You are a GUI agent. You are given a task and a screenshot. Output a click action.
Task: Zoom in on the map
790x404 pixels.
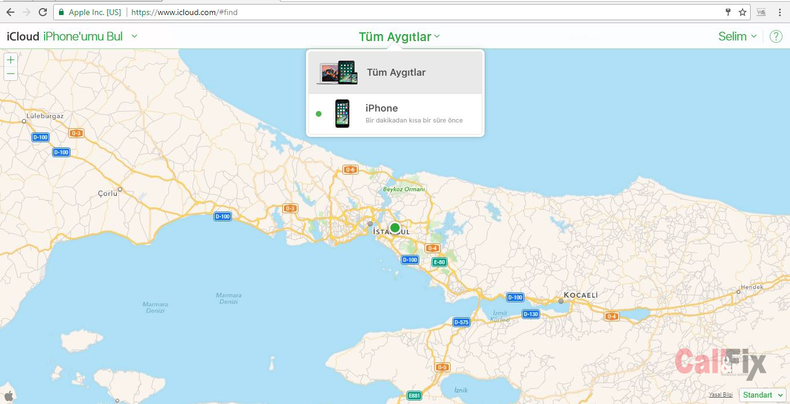coord(10,60)
